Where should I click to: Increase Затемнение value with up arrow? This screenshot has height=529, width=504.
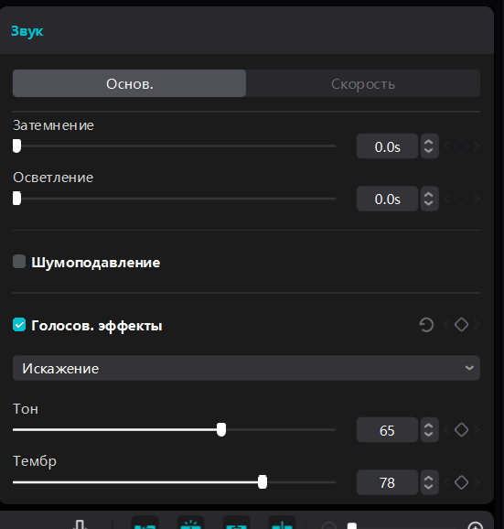tap(428, 143)
